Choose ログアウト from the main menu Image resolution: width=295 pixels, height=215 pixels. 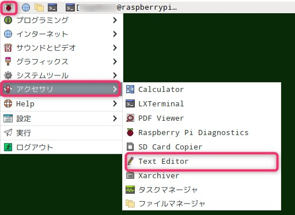coord(61,147)
